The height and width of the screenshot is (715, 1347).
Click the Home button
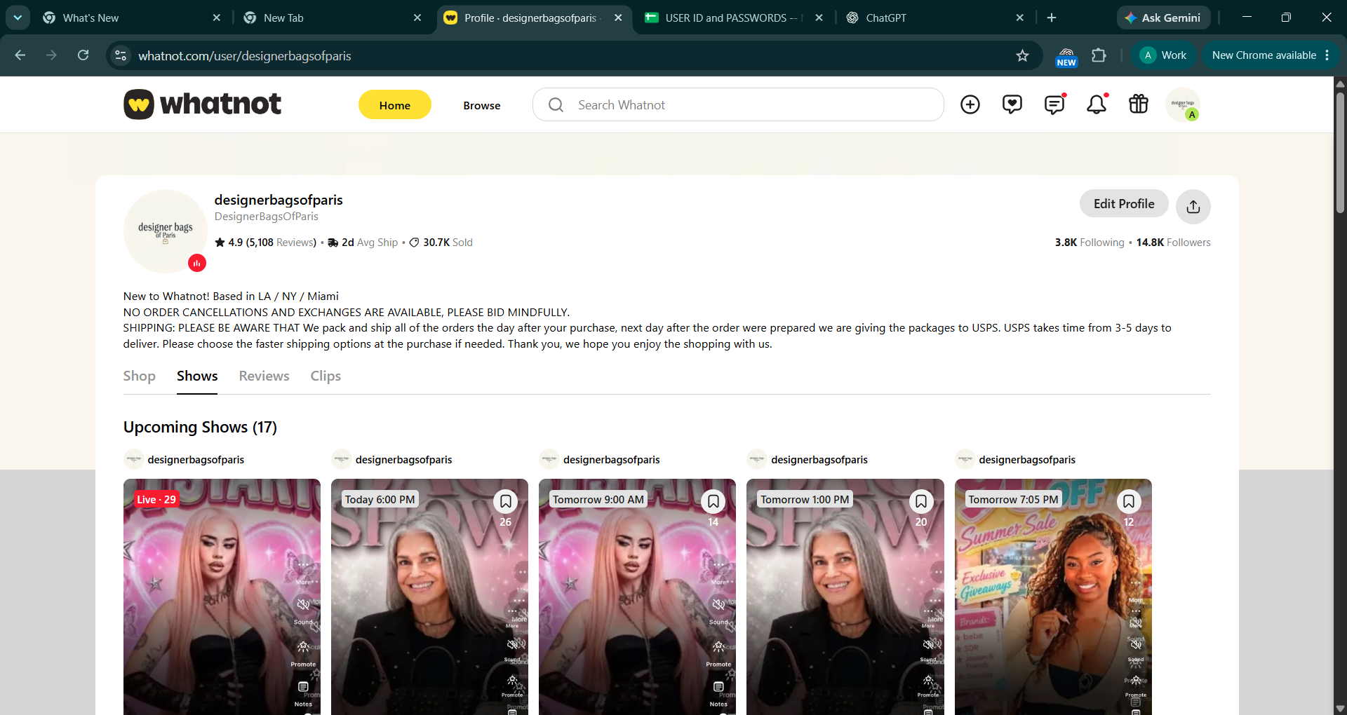395,105
